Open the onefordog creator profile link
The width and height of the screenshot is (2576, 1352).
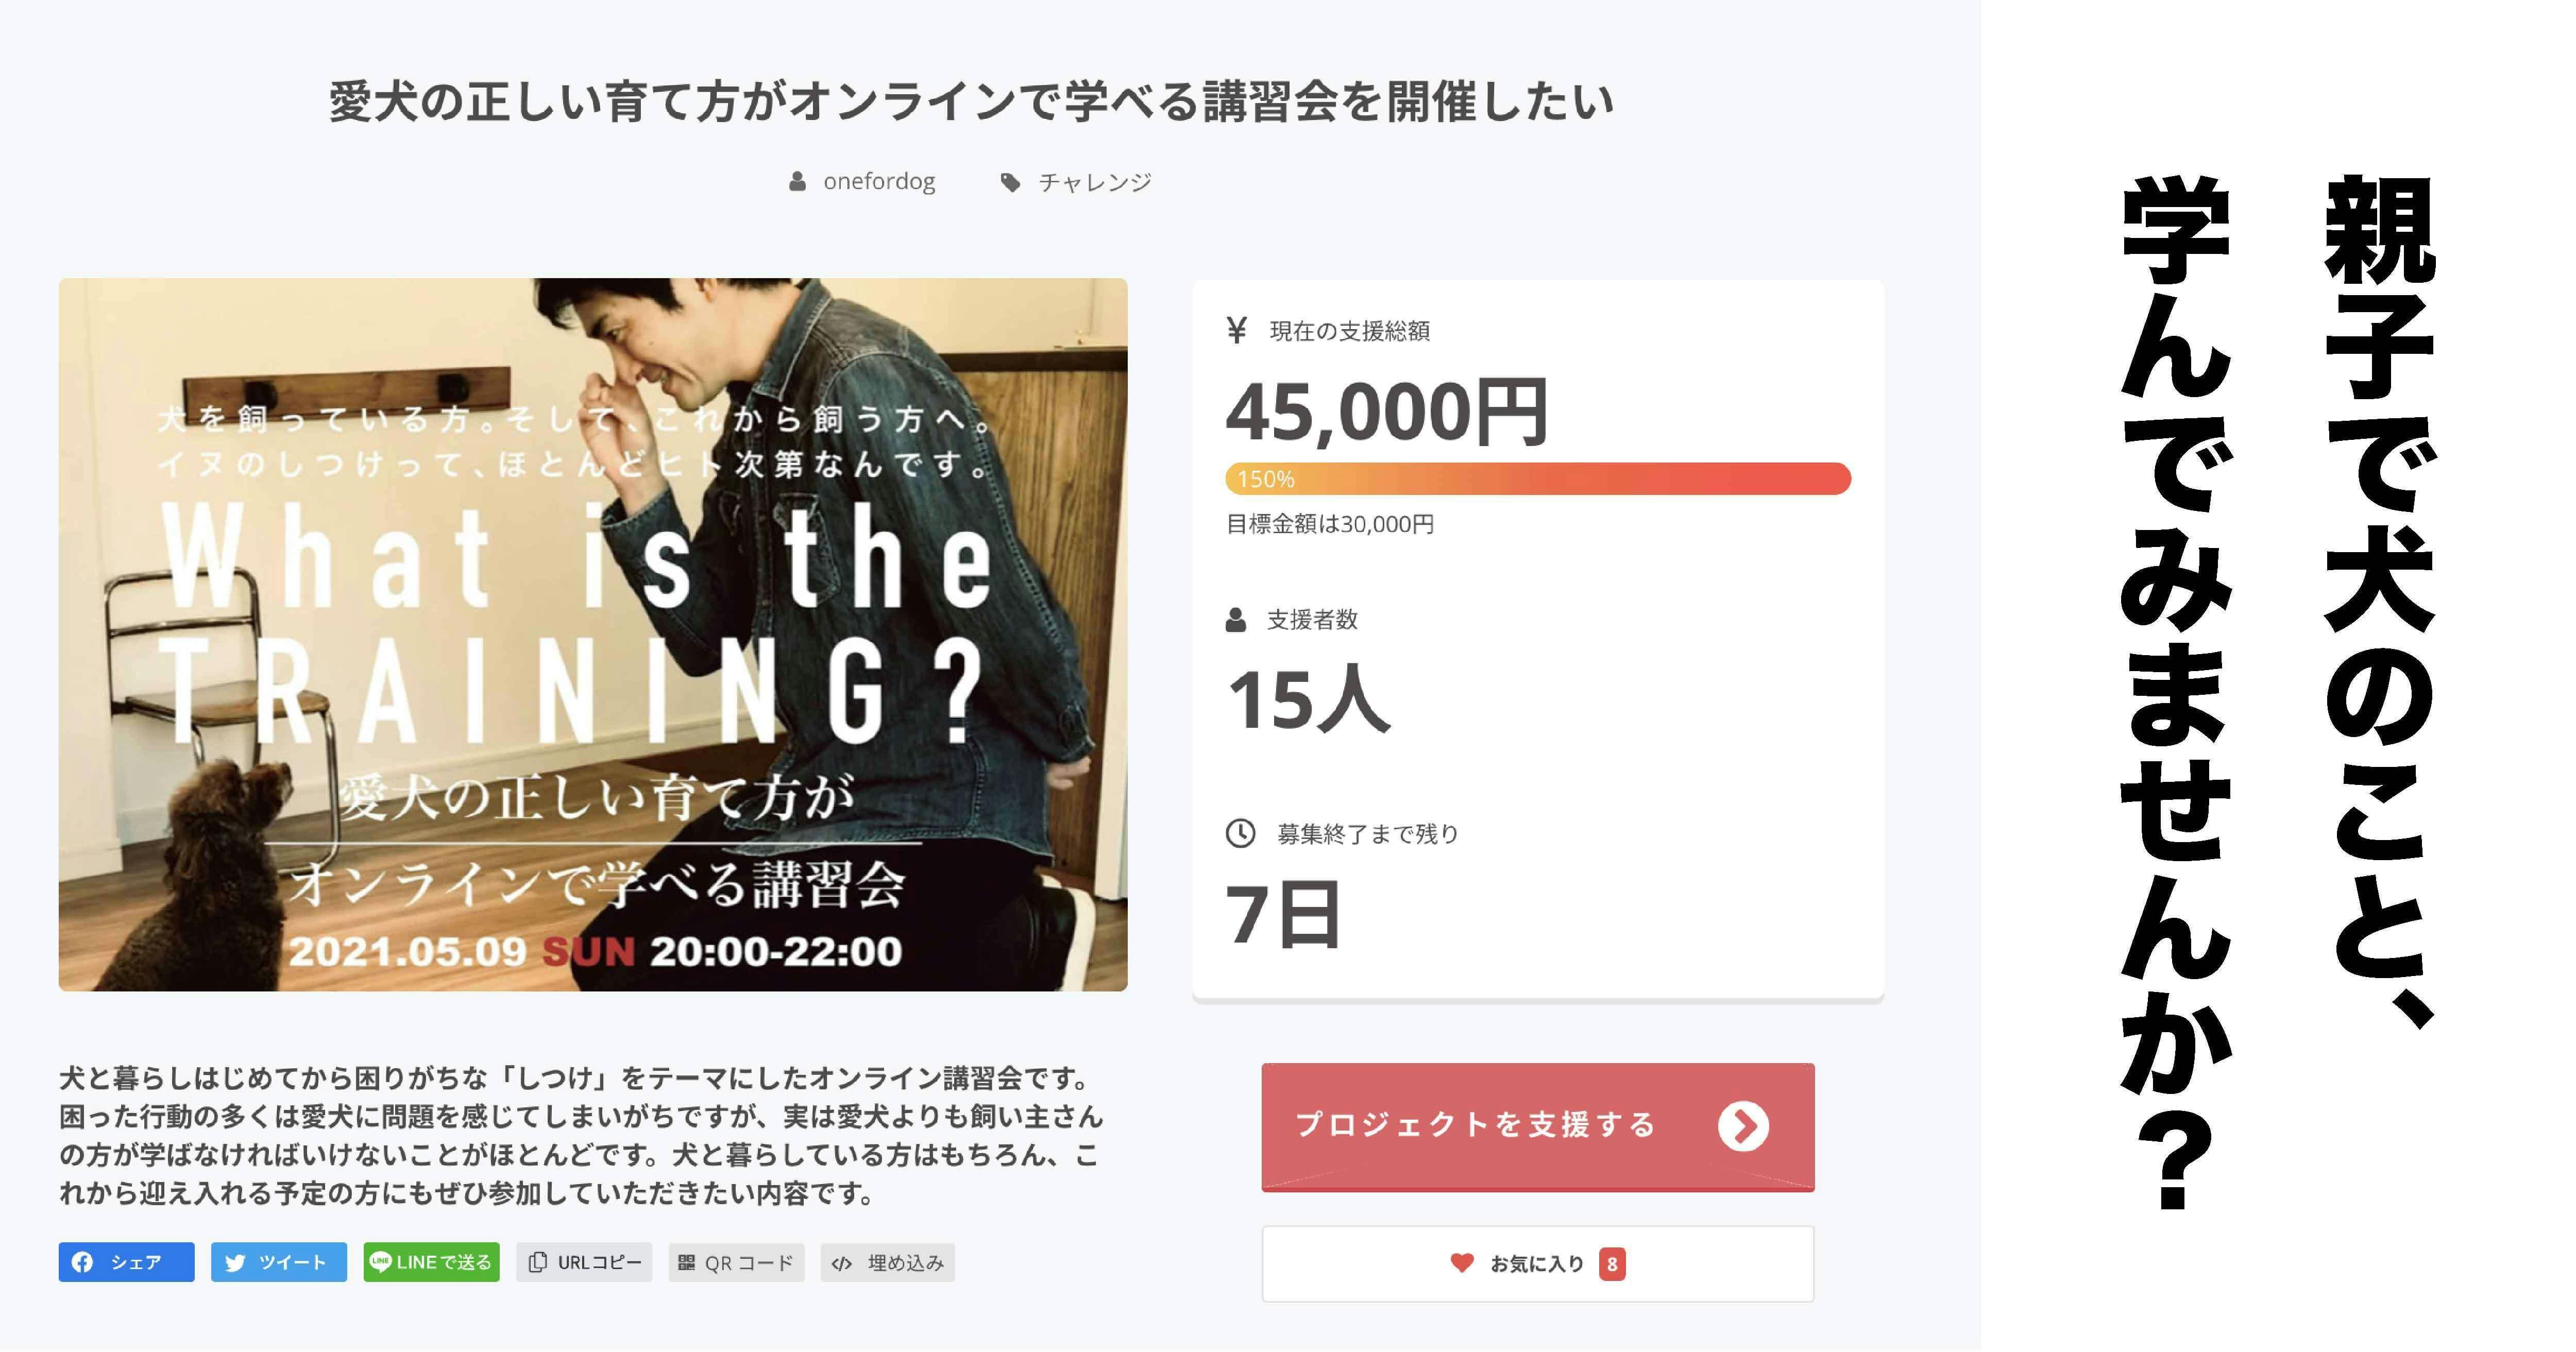879,182
